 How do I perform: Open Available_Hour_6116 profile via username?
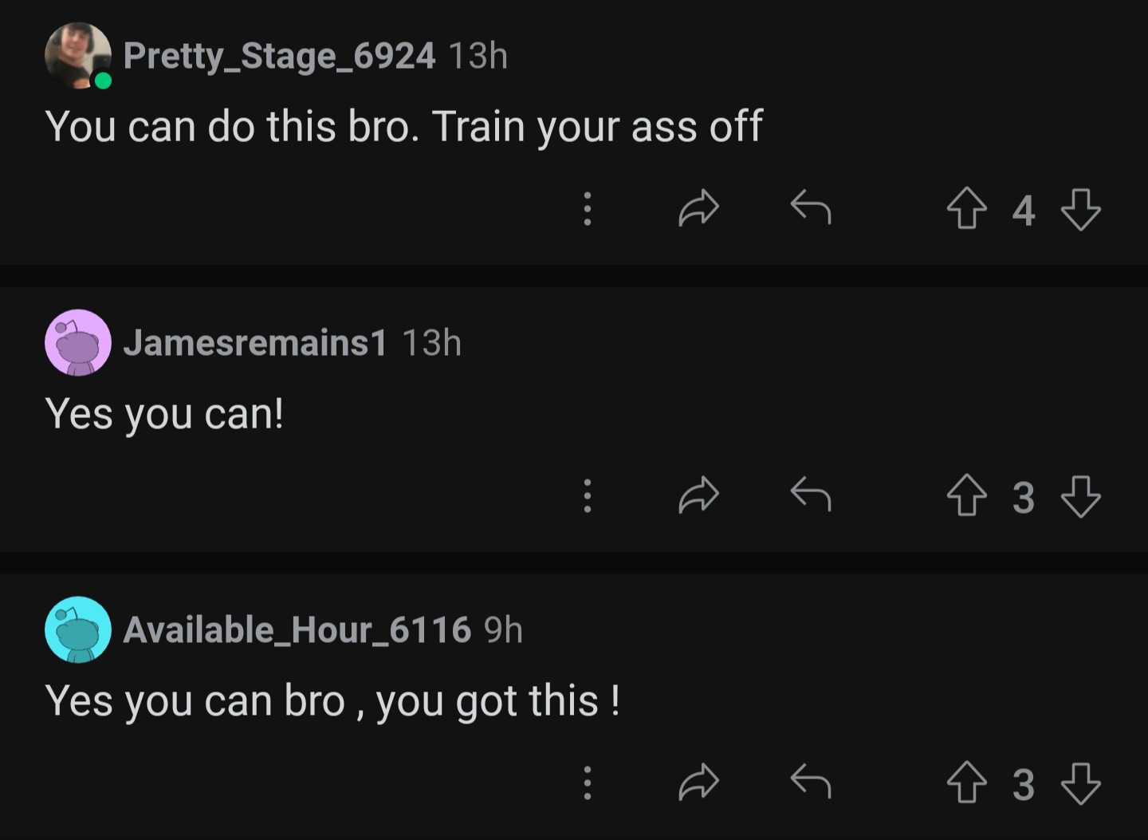297,630
